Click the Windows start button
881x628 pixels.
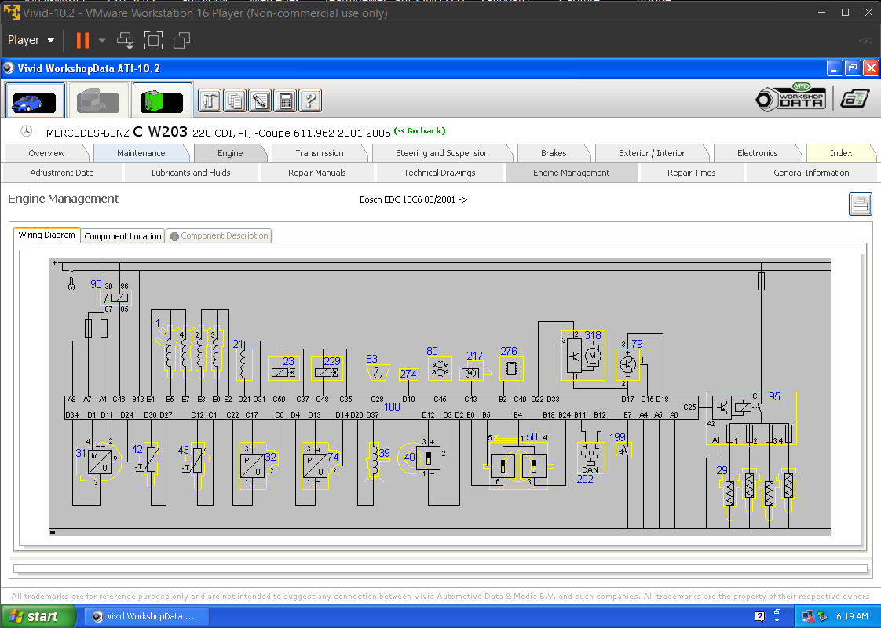tap(38, 616)
